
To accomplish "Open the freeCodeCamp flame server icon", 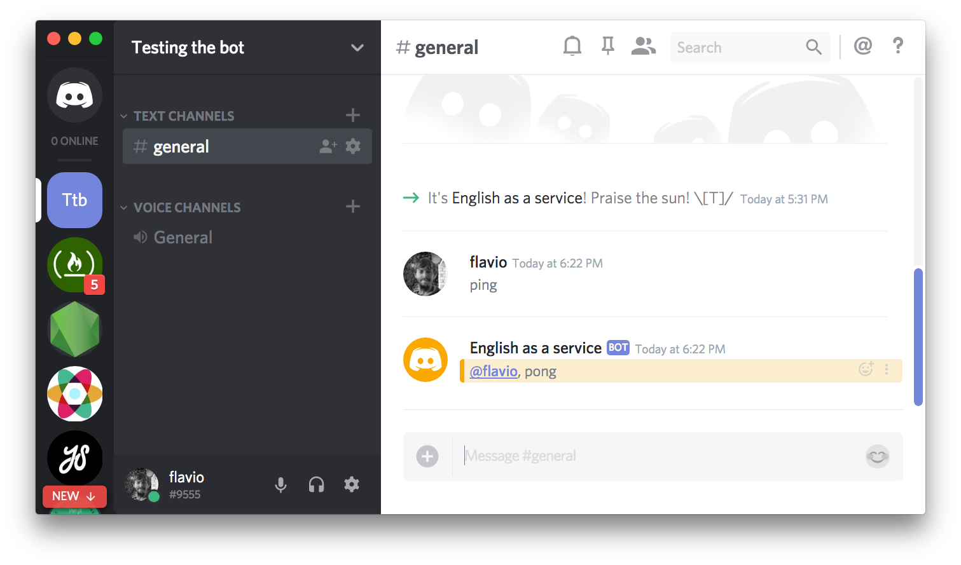I will 74,264.
